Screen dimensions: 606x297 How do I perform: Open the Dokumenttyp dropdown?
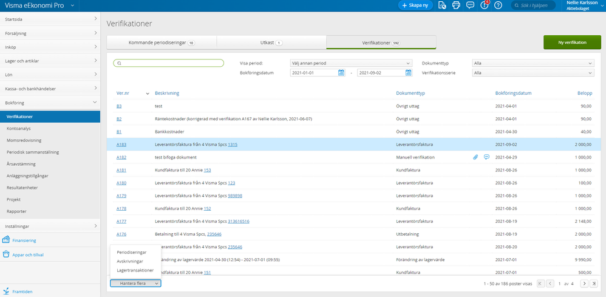[x=533, y=63]
